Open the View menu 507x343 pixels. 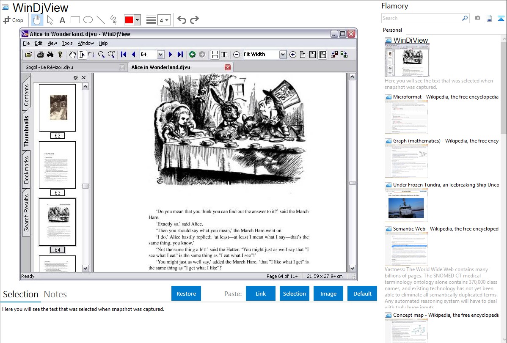click(x=52, y=43)
